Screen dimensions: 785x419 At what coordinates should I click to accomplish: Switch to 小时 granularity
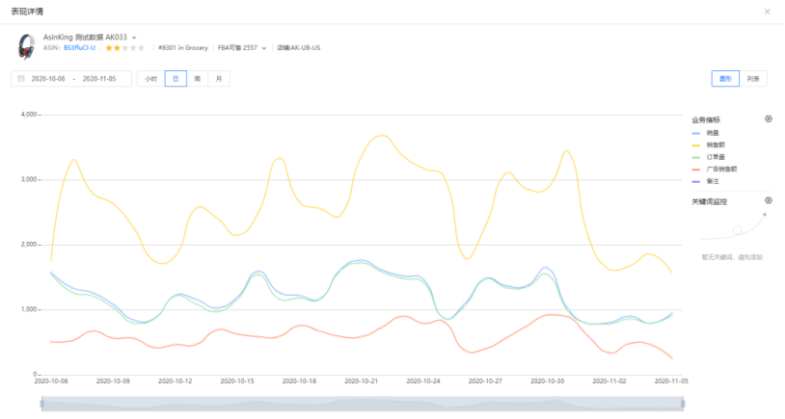[150, 78]
